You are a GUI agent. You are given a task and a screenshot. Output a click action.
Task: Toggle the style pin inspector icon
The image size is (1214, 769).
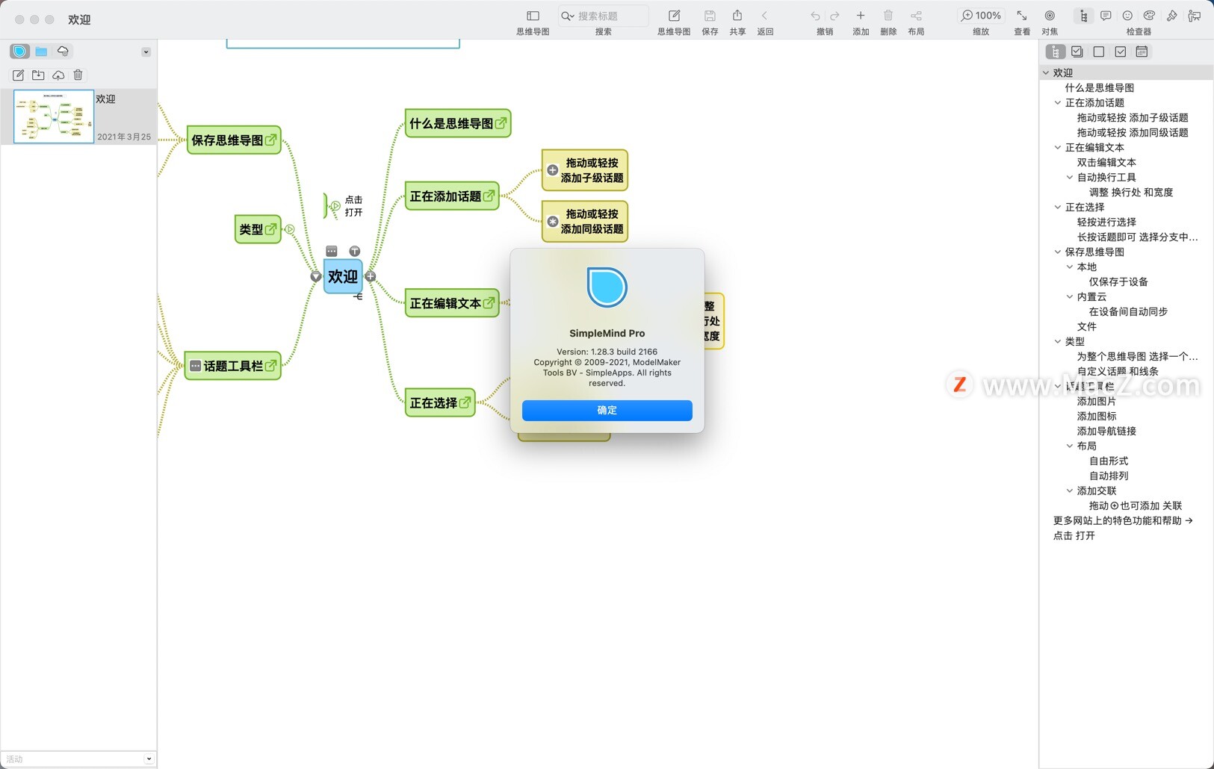(1172, 16)
